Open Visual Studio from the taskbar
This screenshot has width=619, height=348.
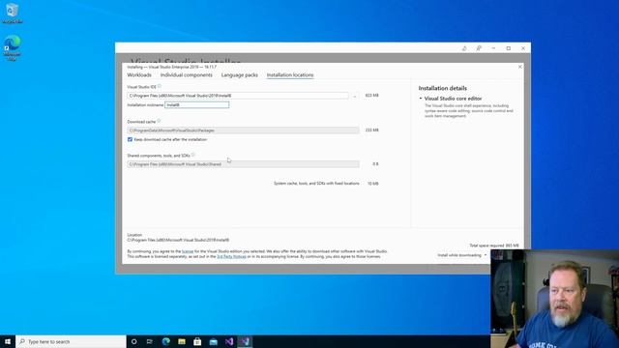tap(229, 341)
